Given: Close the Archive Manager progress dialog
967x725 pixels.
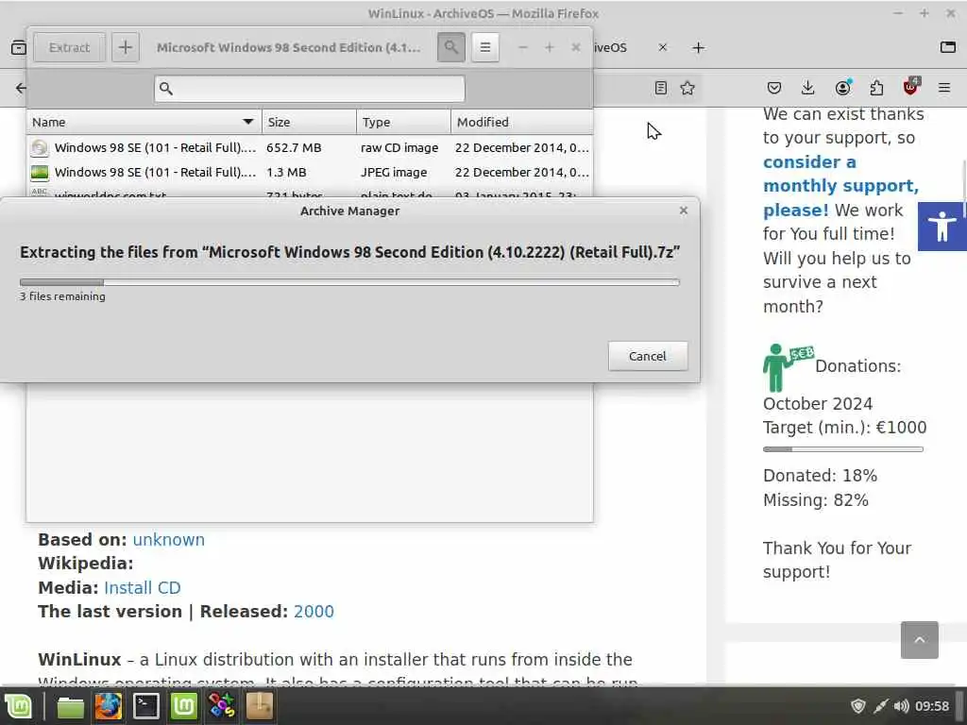Looking at the screenshot, I should (684, 211).
